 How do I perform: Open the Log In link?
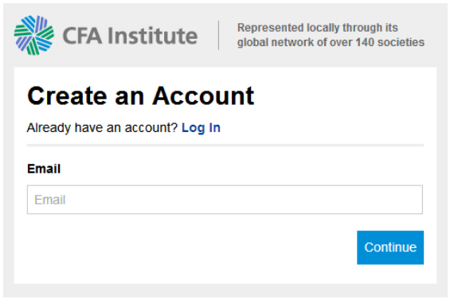coord(201,127)
